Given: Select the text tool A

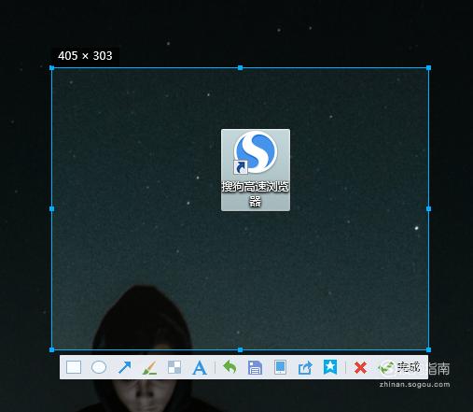Looking at the screenshot, I should 200,367.
